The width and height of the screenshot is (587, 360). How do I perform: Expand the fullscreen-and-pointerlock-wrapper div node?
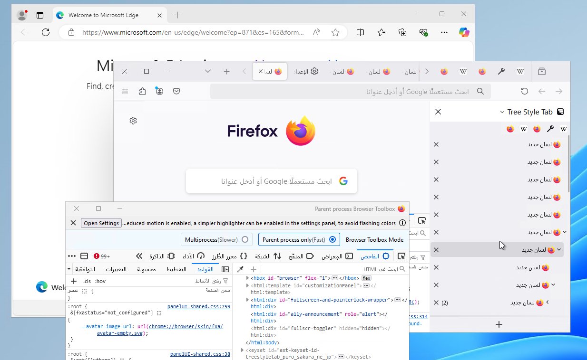(x=247, y=300)
